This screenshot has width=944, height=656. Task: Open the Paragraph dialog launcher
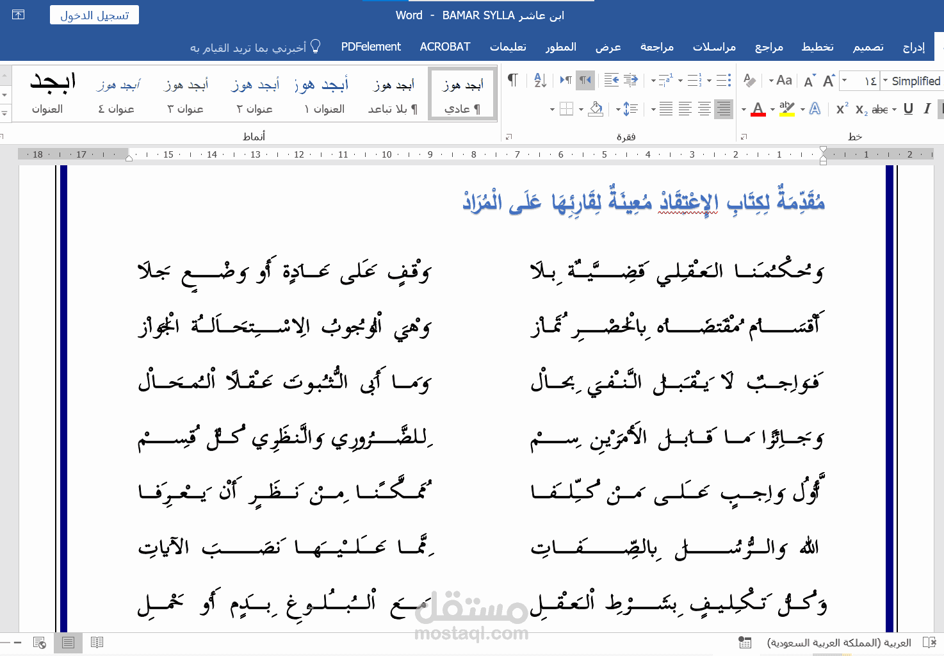(509, 136)
